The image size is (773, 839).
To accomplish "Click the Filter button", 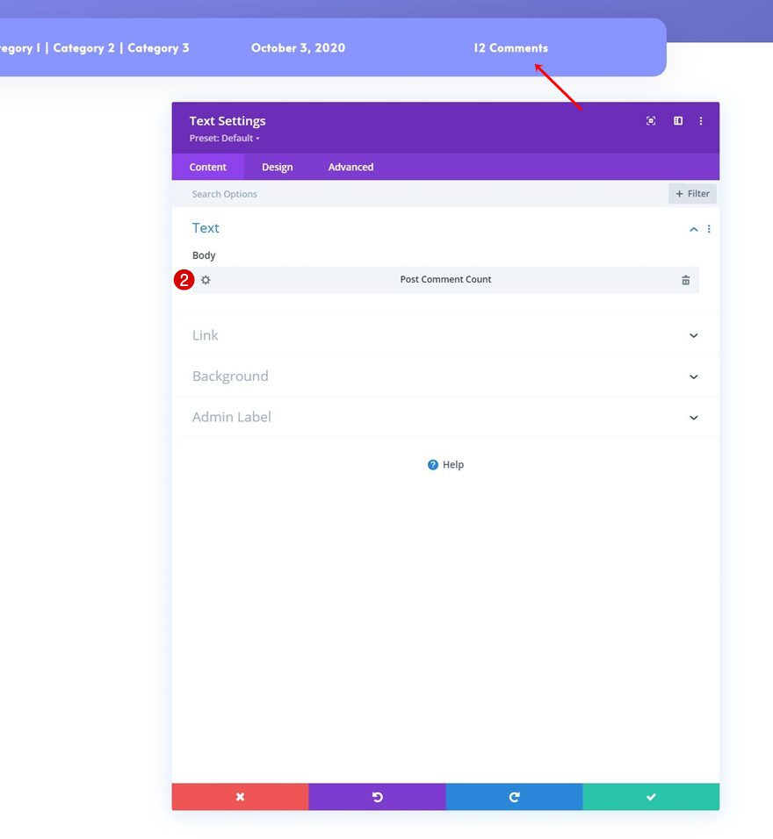I will click(x=691, y=193).
